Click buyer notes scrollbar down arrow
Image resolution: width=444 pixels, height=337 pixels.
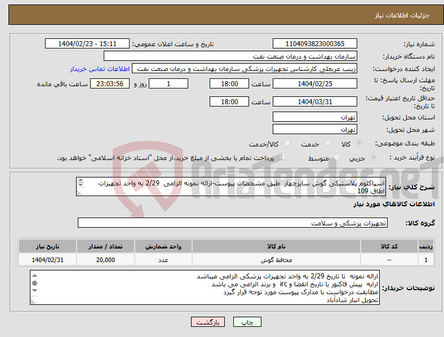(x=34, y=290)
